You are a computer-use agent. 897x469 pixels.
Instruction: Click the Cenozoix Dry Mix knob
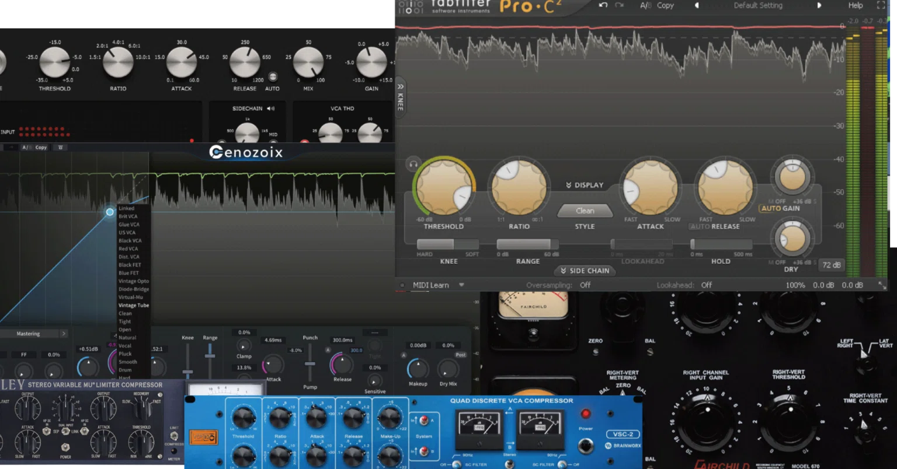click(x=448, y=369)
